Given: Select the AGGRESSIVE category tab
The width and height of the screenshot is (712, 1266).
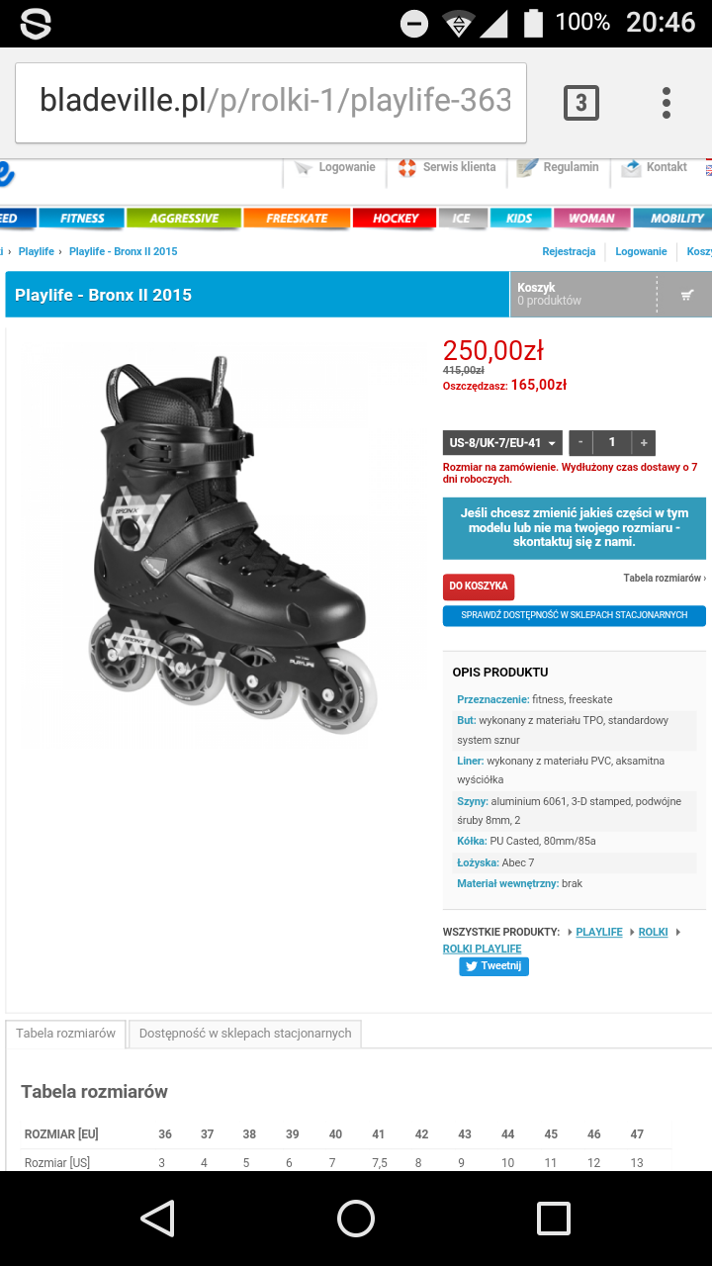Looking at the screenshot, I should [184, 219].
